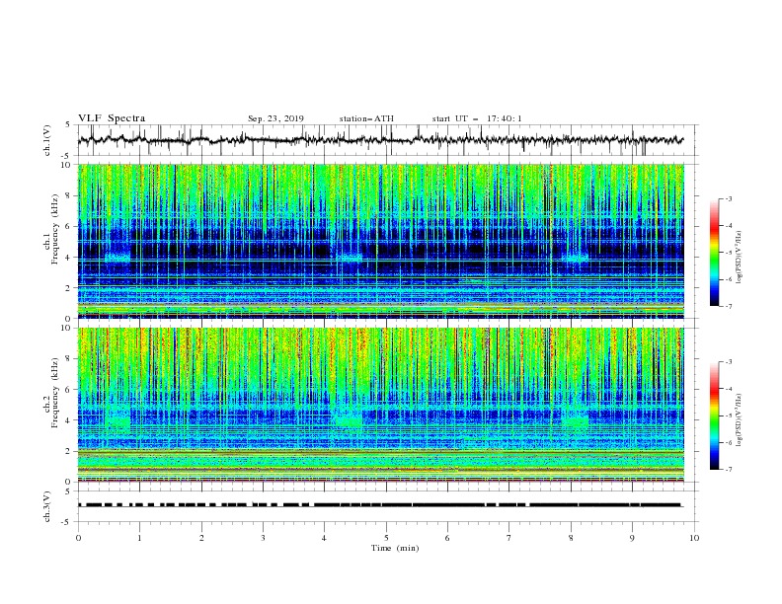Click the ch.1 voltage waveform trace
The width and height of the screenshot is (782, 604).
pyautogui.click(x=380, y=140)
